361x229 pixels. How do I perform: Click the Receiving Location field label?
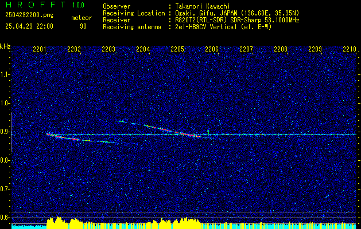[x=134, y=13]
